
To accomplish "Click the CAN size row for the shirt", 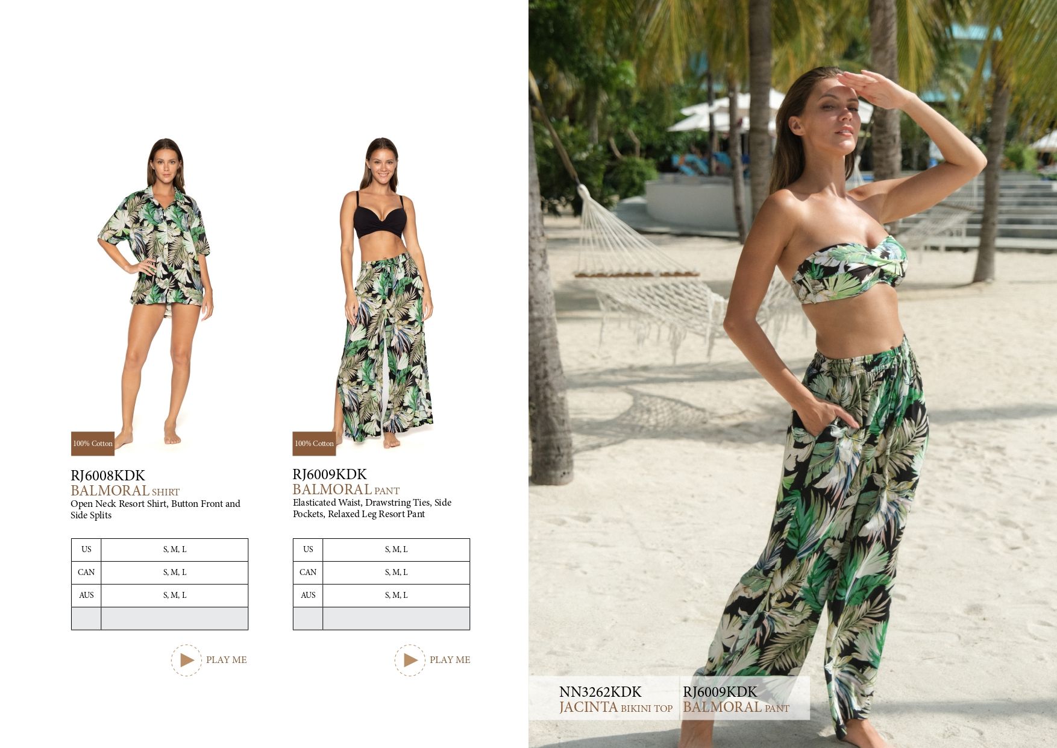I will tap(160, 573).
